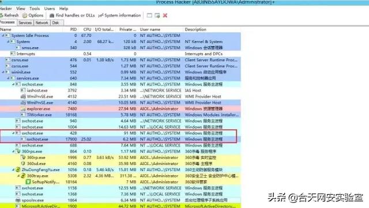Click the explorer.exe process icon
The width and height of the screenshot is (369, 208).
pos(23,109)
